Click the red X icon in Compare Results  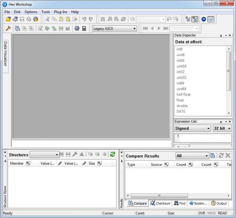[228, 155]
